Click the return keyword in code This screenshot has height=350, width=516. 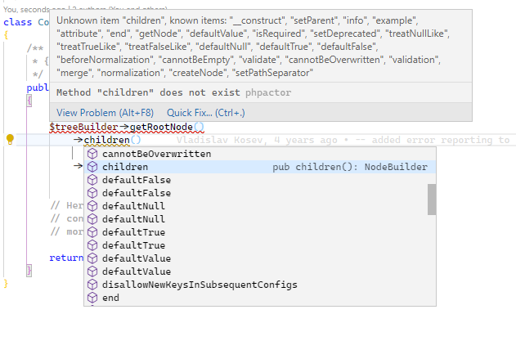[66, 258]
